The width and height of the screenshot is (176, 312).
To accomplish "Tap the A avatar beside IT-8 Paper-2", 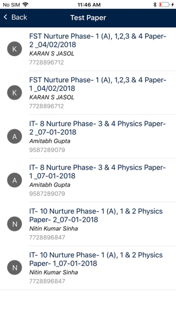I will point(15,137).
